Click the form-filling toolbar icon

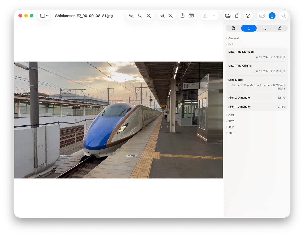coord(262,16)
